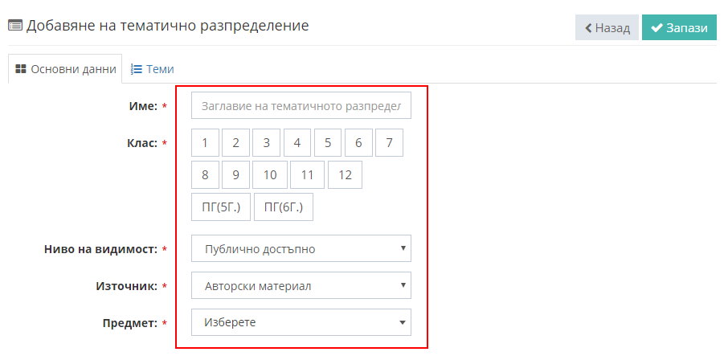Screen dimensions: 724x356
Task: Choose class 10 button
Action: [x=270, y=175]
